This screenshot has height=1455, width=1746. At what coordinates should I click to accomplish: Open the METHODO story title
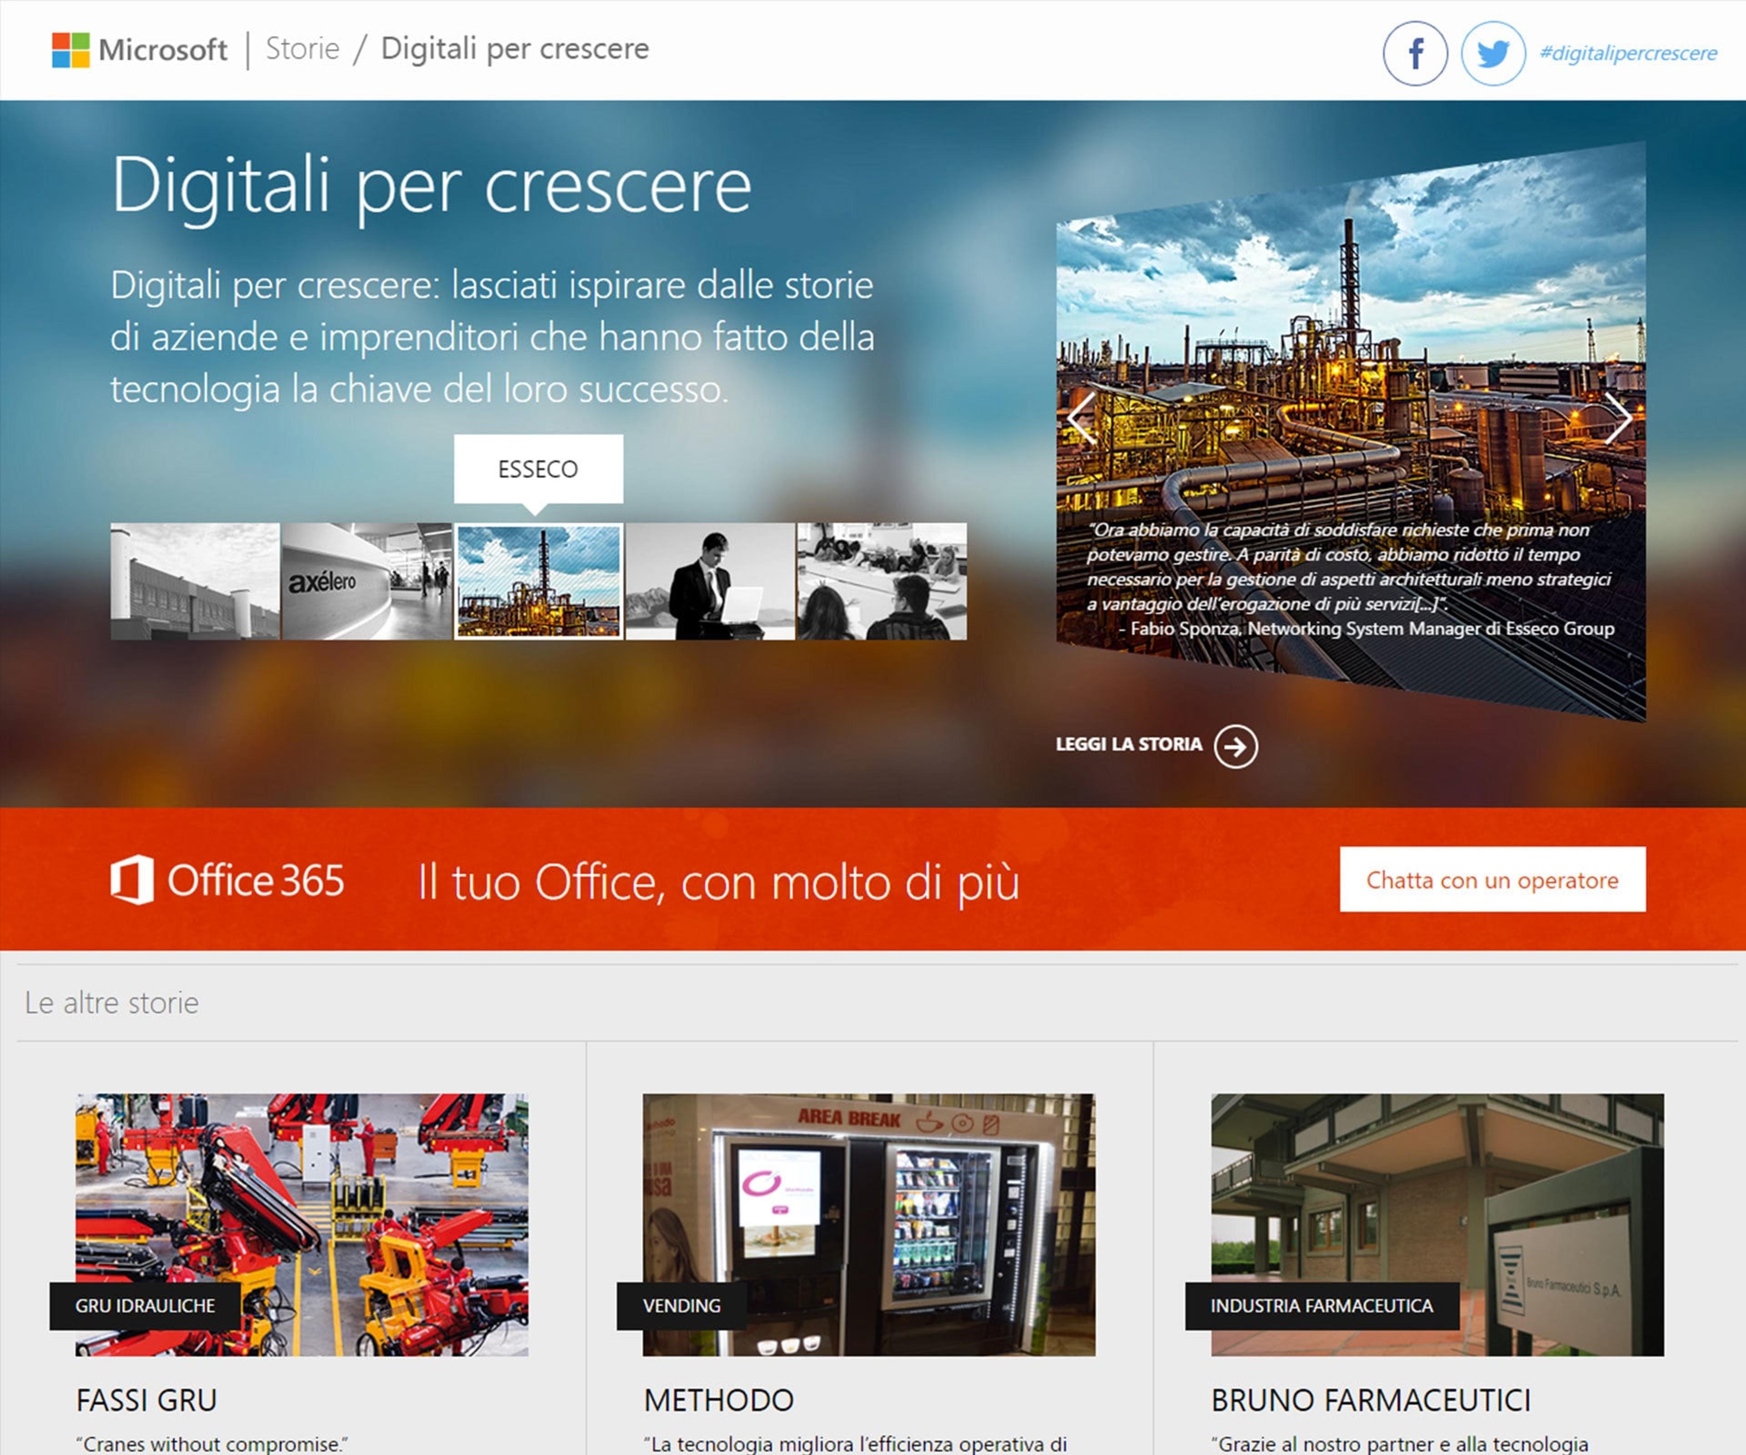point(718,1400)
